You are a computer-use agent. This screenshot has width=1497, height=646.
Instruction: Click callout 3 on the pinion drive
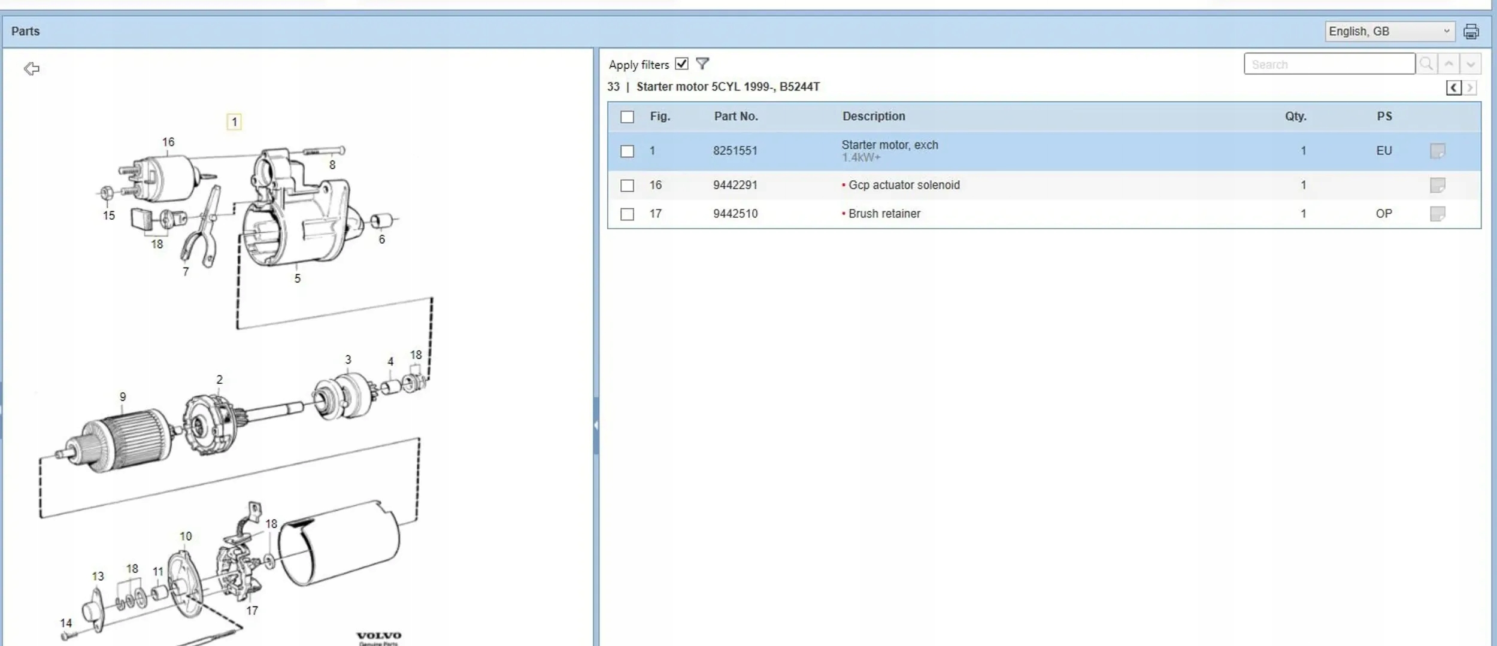[348, 360]
